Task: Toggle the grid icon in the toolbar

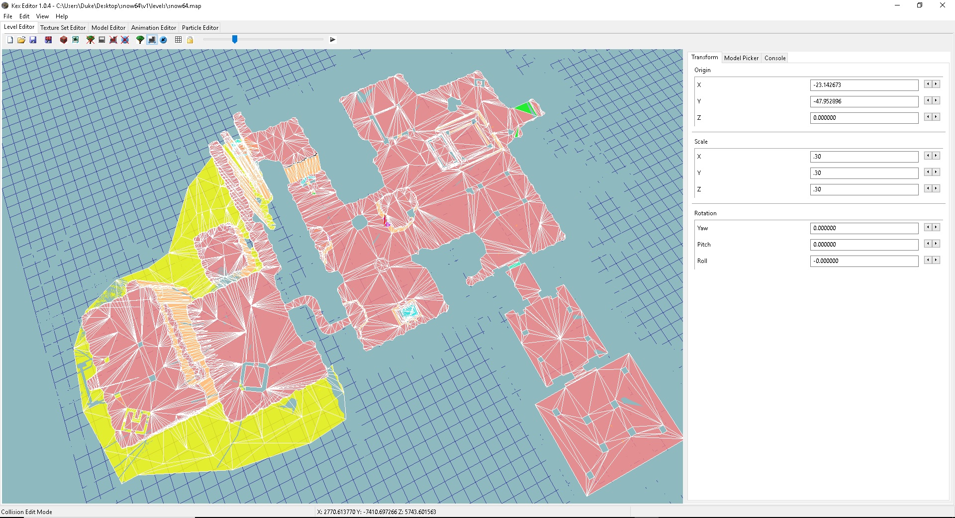Action: (x=179, y=40)
